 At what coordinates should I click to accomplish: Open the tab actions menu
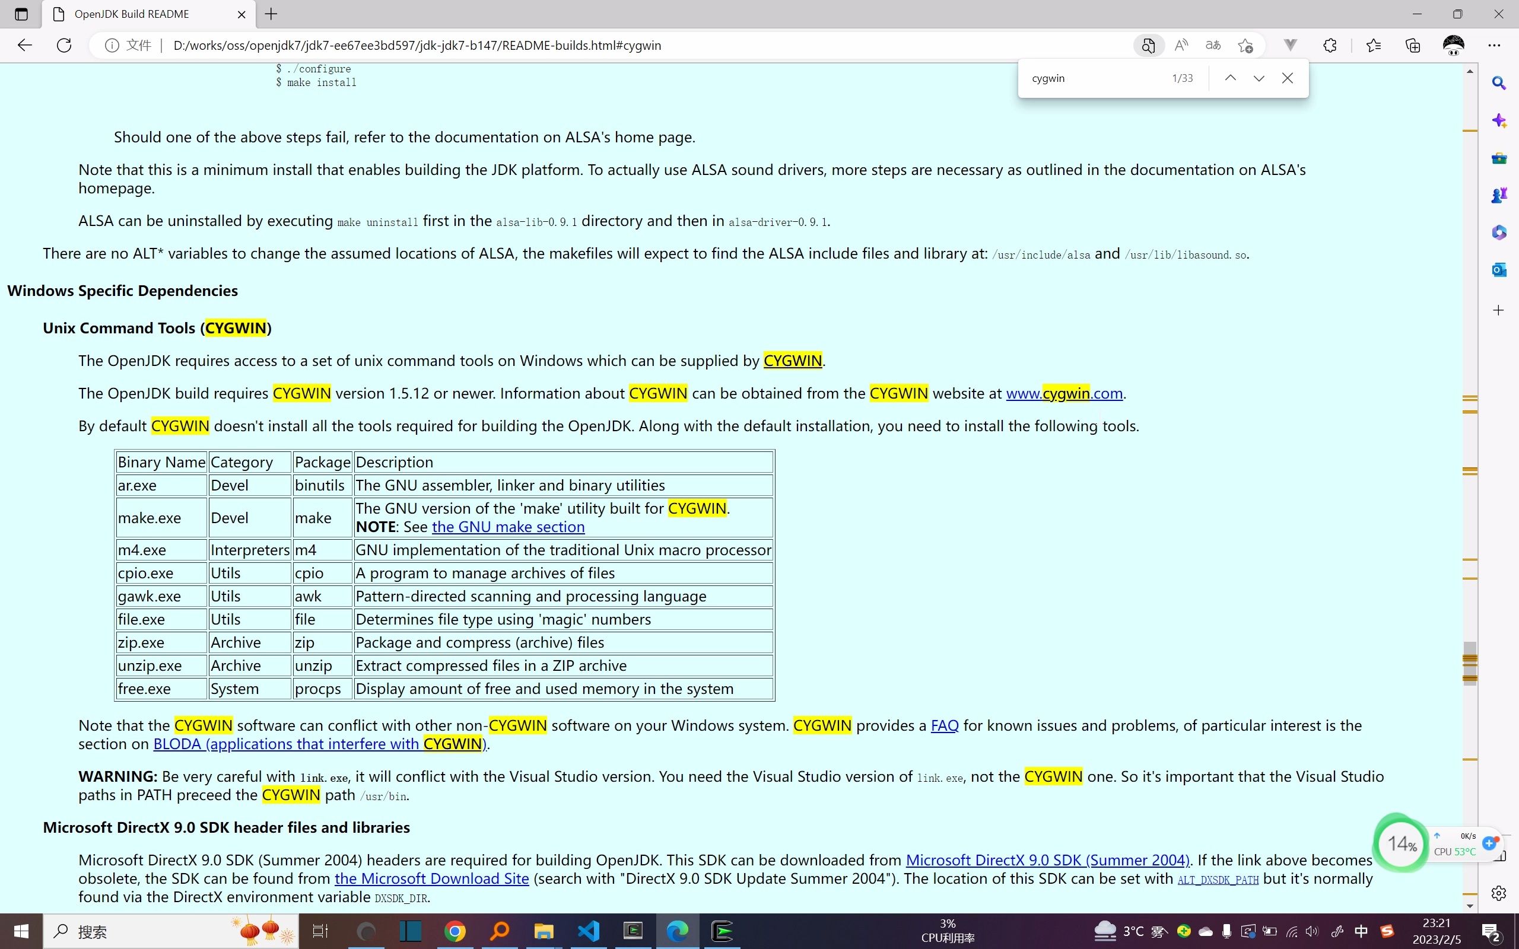(x=21, y=14)
